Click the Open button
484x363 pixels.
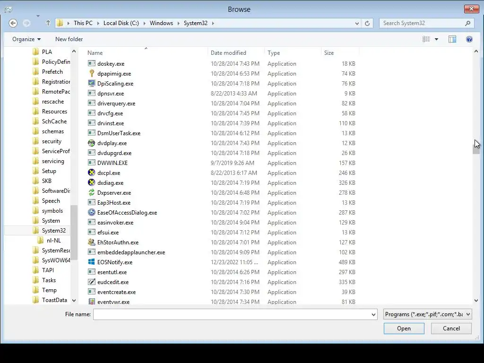pyautogui.click(x=404, y=328)
